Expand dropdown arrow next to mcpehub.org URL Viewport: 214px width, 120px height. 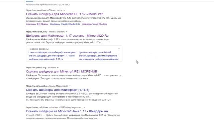click(58, 68)
